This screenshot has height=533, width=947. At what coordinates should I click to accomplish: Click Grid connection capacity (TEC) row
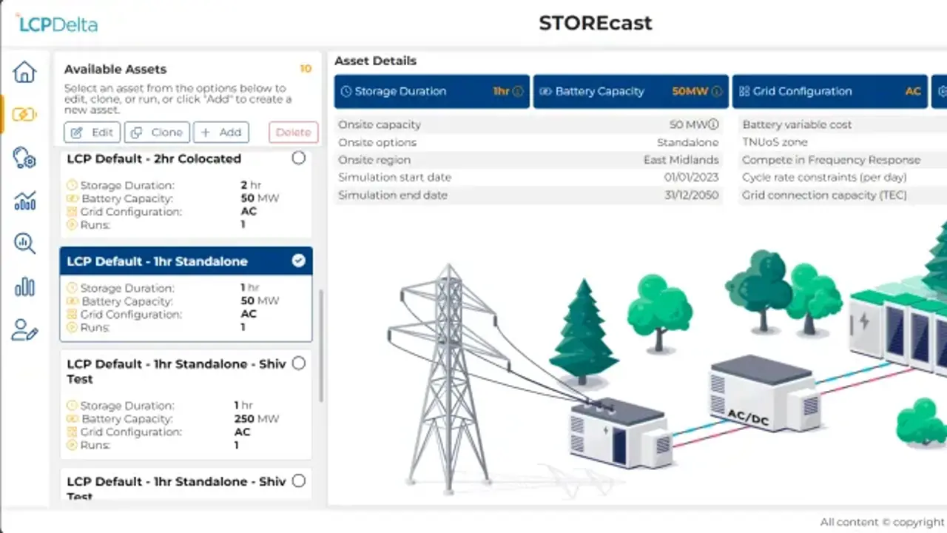tap(843, 195)
